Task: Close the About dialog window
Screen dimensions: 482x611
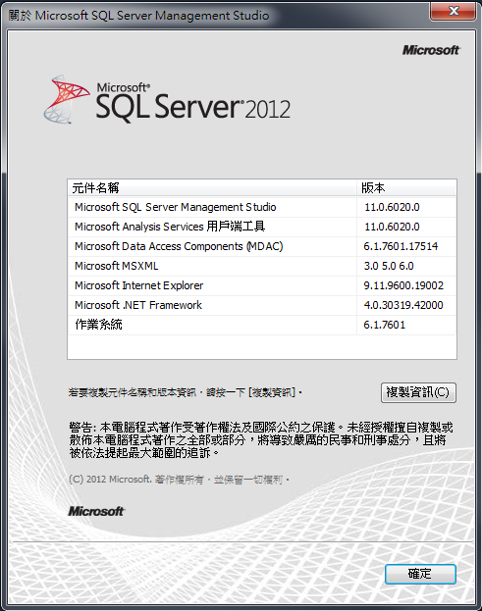Action: pos(454,11)
